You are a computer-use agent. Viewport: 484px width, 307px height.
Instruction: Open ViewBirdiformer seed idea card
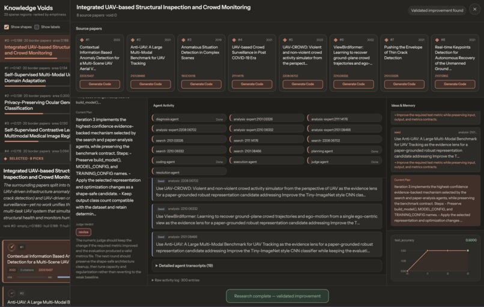267,216
